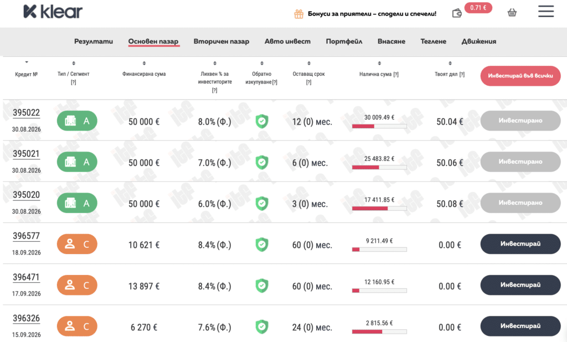Sort by Налична сума column arrows

(x=379, y=63)
